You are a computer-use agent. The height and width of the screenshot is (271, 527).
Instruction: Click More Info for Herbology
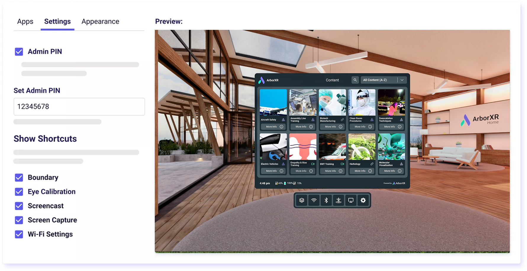point(362,171)
